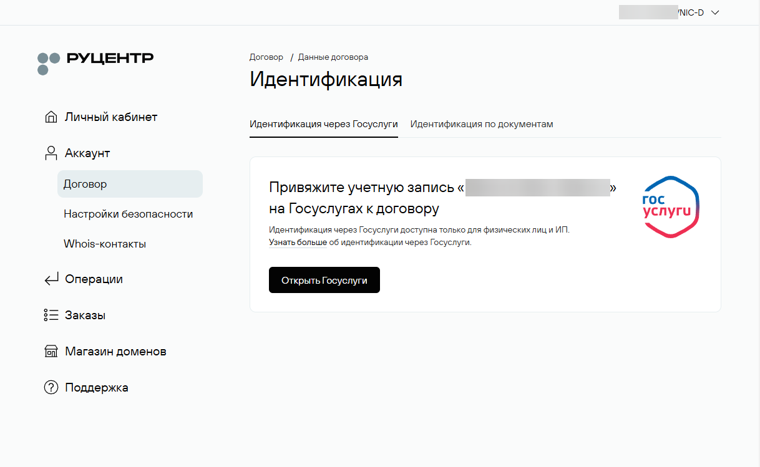Viewport: 760px width, 467px height.
Task: Open Whois-контакты in sidebar
Action: click(105, 244)
